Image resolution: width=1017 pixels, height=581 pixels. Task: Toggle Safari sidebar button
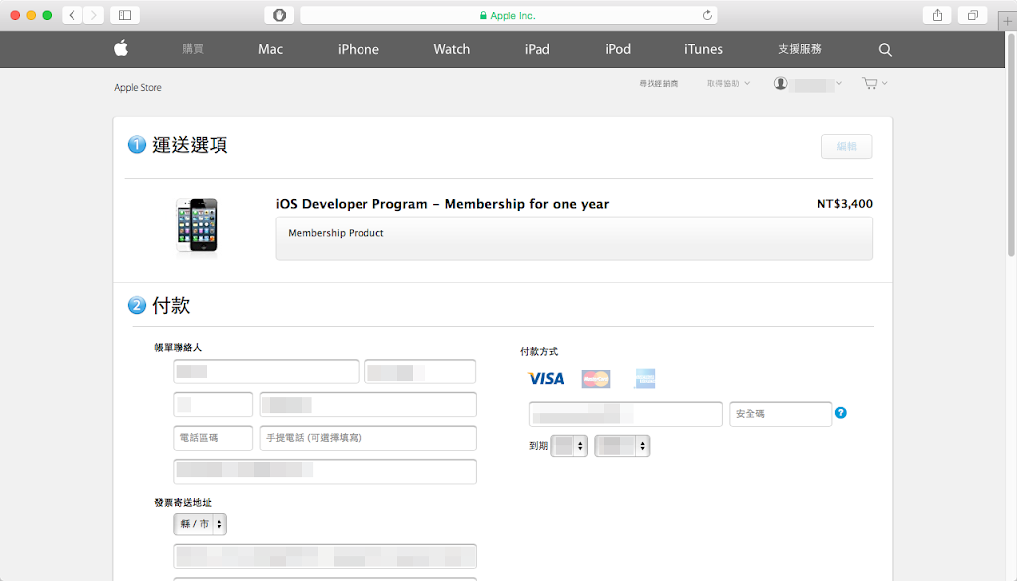[x=125, y=15]
